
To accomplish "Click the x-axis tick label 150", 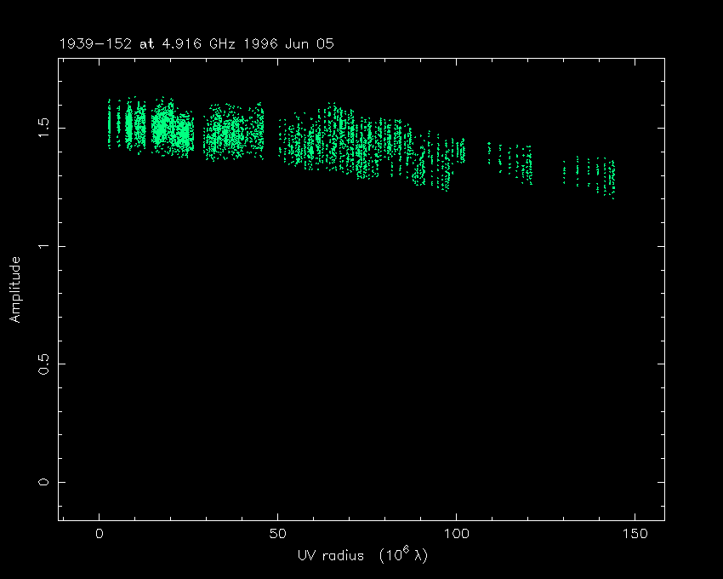I will point(635,534).
